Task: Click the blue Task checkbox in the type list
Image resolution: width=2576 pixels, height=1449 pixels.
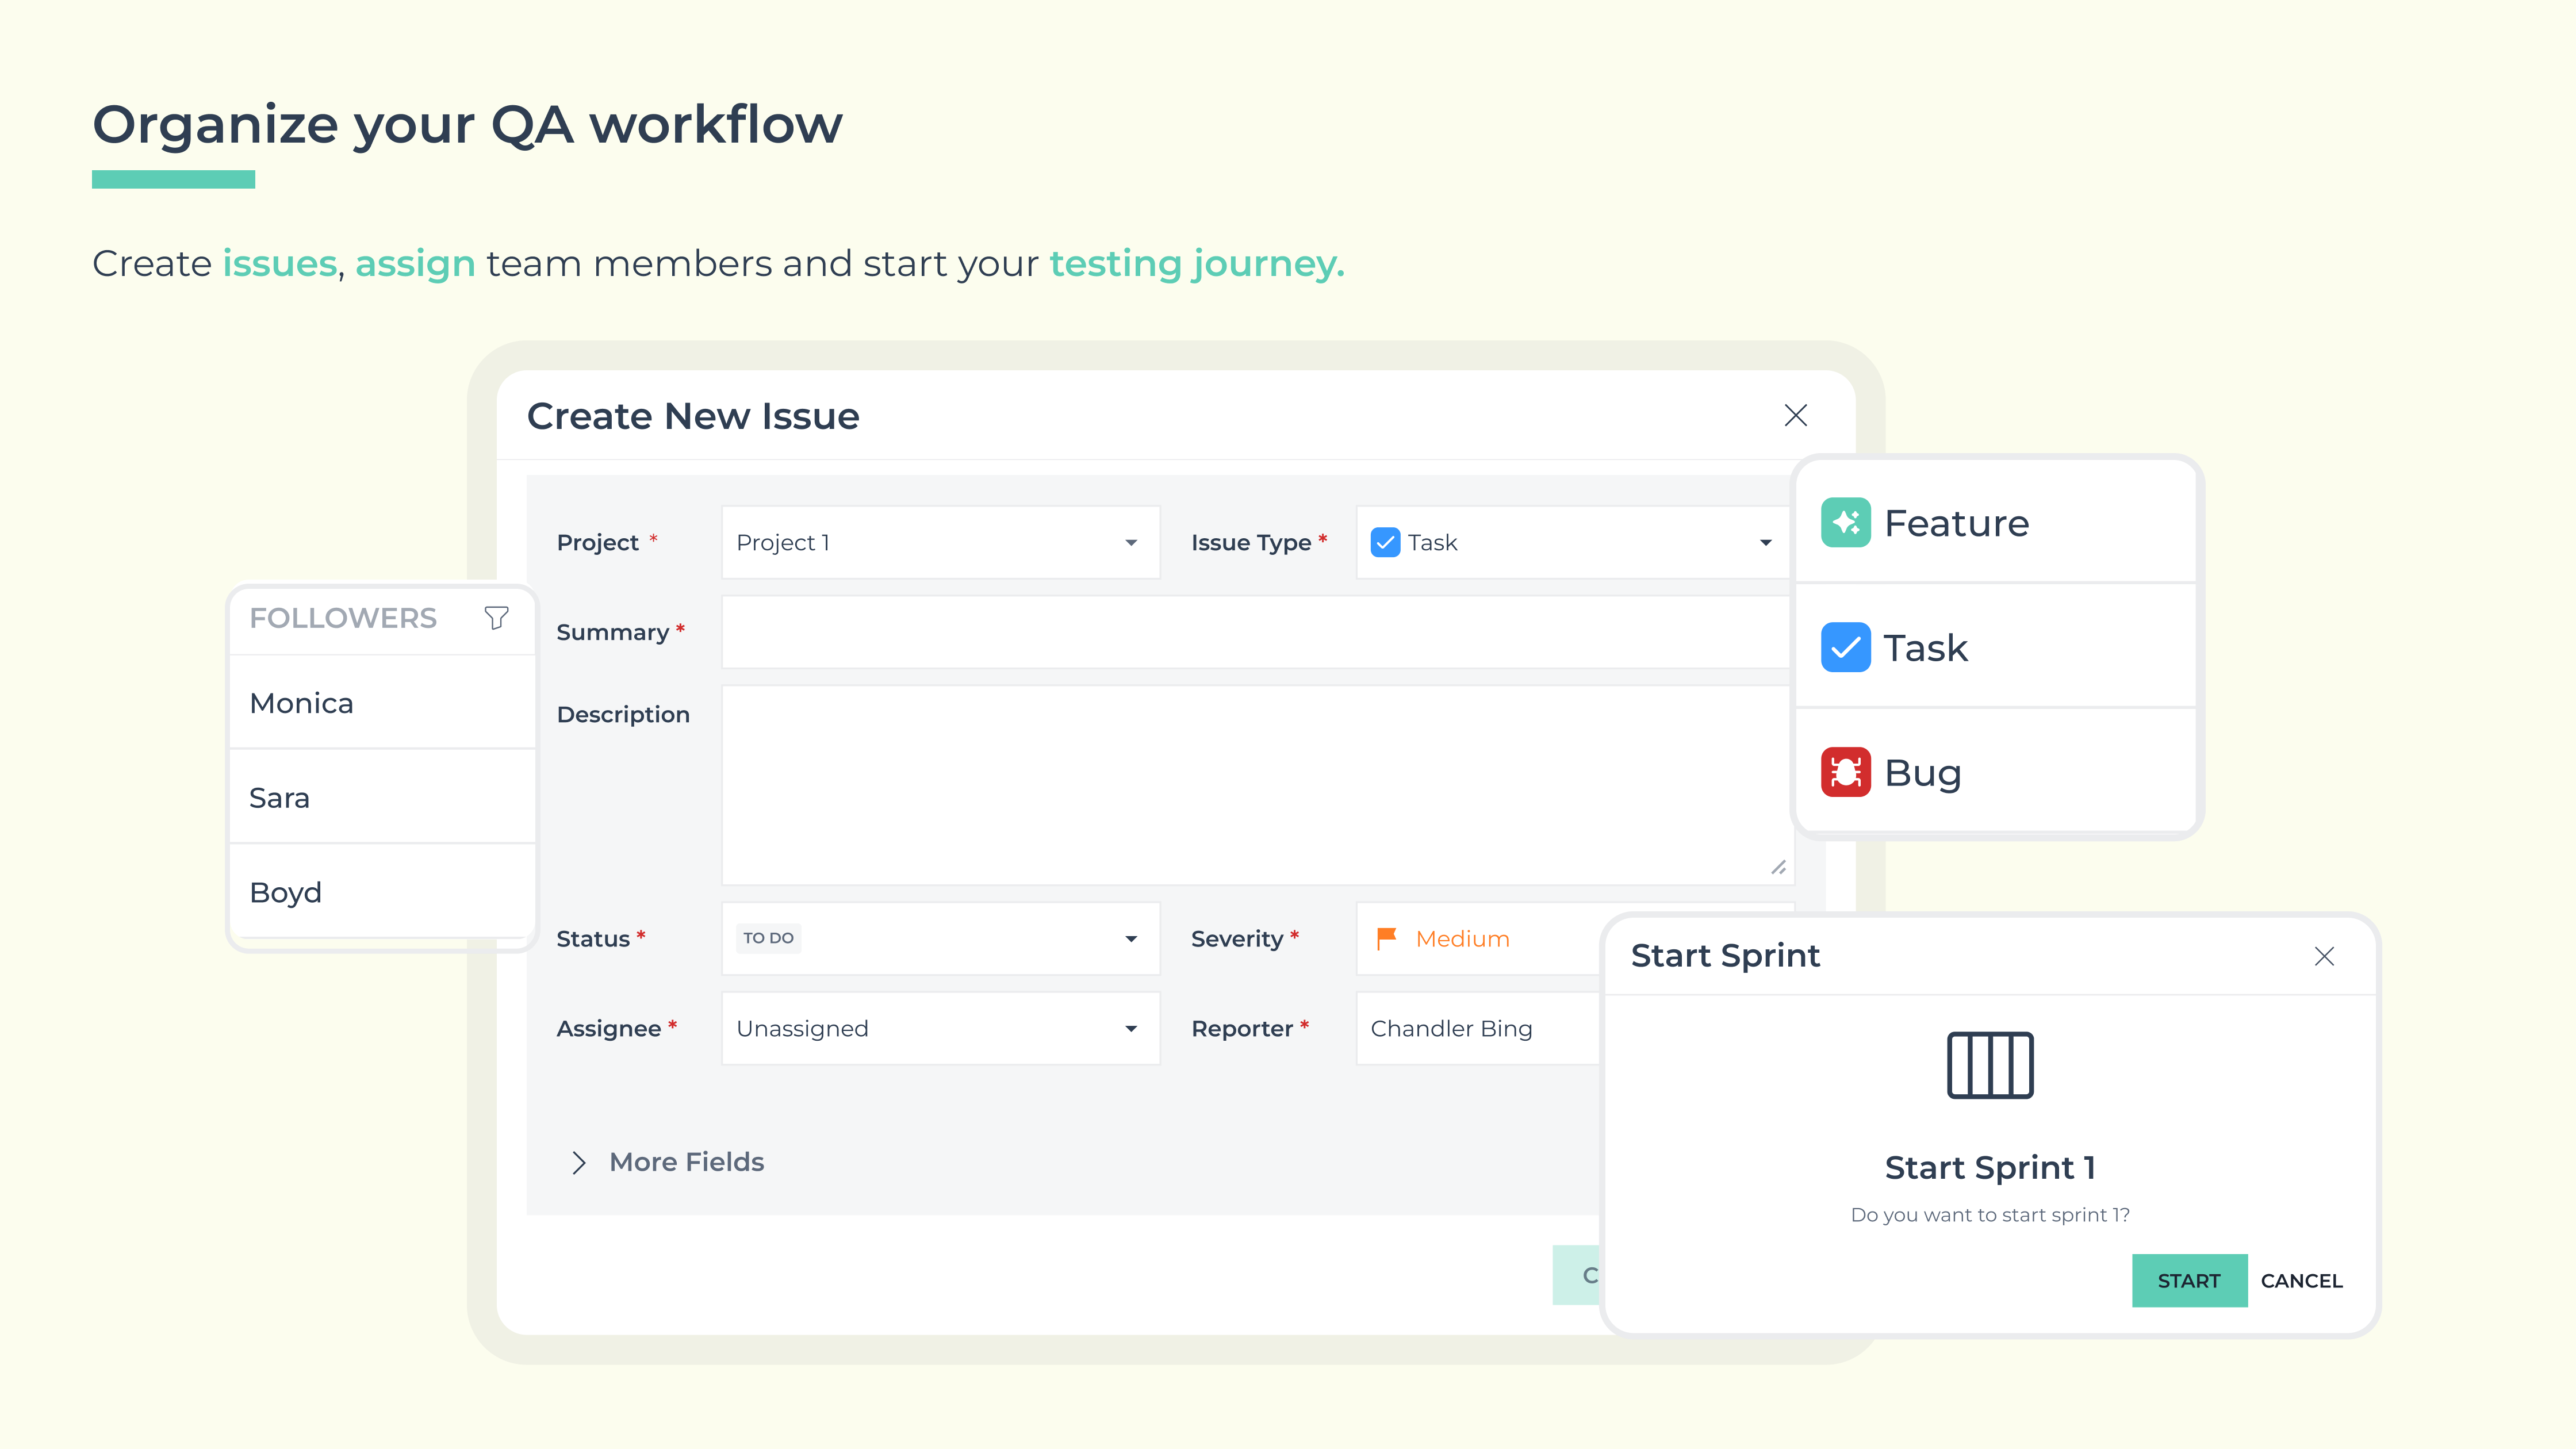Action: pyautogui.click(x=1845, y=648)
